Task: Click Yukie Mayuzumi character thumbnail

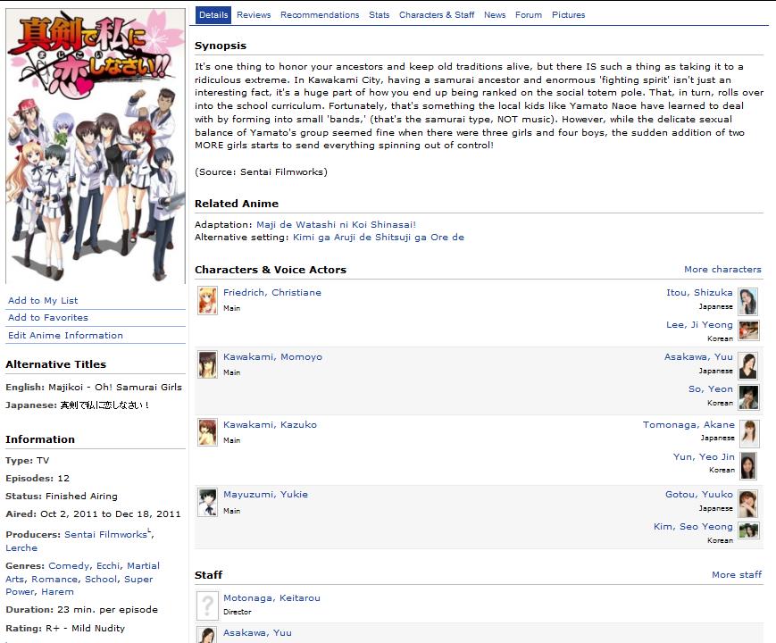Action: coord(207,503)
